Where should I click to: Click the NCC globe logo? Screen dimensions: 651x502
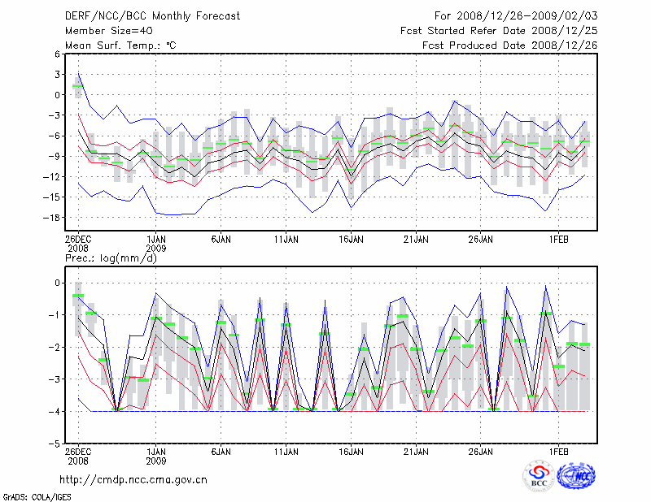tap(576, 476)
